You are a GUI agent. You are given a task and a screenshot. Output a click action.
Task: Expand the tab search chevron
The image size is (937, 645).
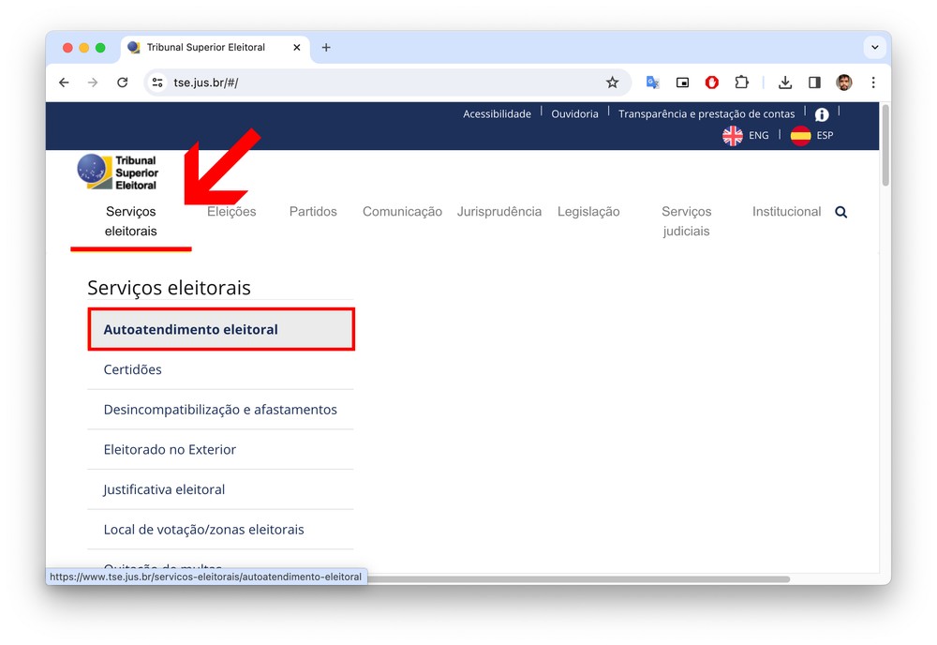pos(875,47)
